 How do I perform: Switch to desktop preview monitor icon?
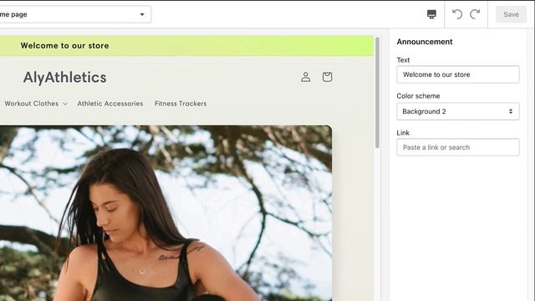click(x=431, y=14)
